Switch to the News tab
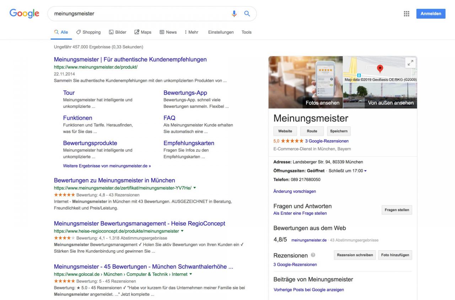This screenshot has height=300, width=455. point(168,32)
